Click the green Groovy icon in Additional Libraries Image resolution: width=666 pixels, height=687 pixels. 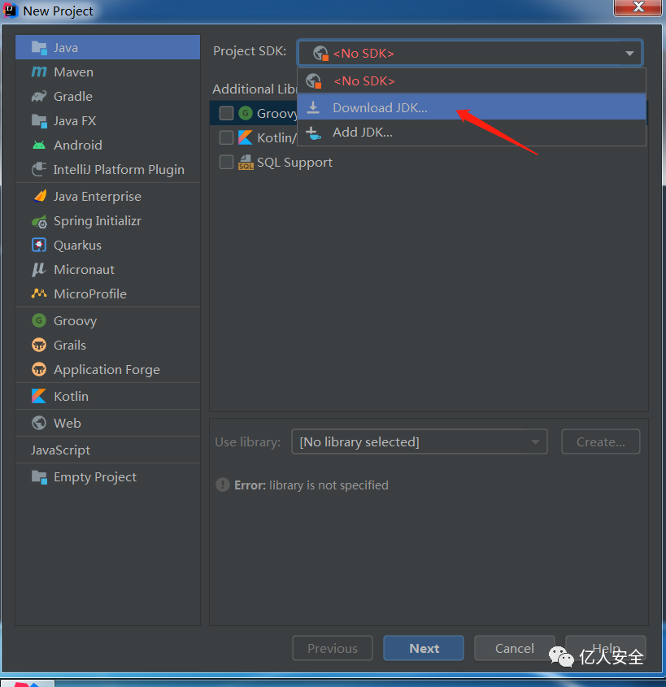click(x=246, y=114)
